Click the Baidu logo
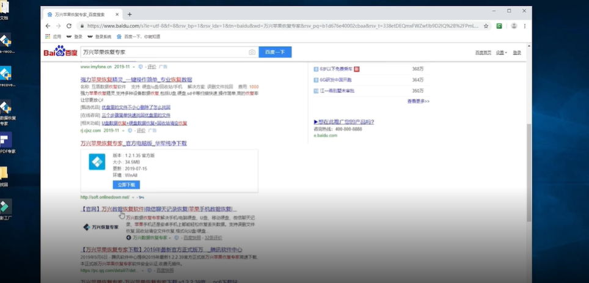This screenshot has height=283, width=589. (60, 52)
